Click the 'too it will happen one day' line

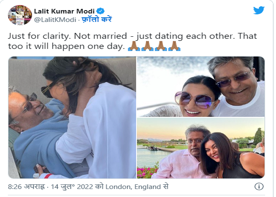click(x=66, y=46)
